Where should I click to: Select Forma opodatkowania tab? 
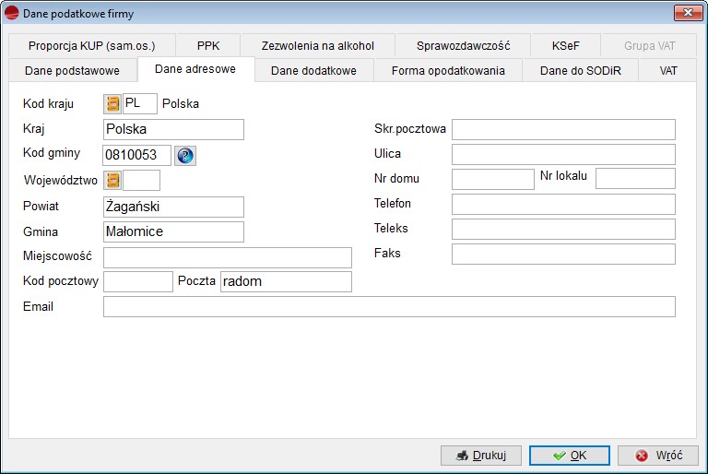pos(448,71)
